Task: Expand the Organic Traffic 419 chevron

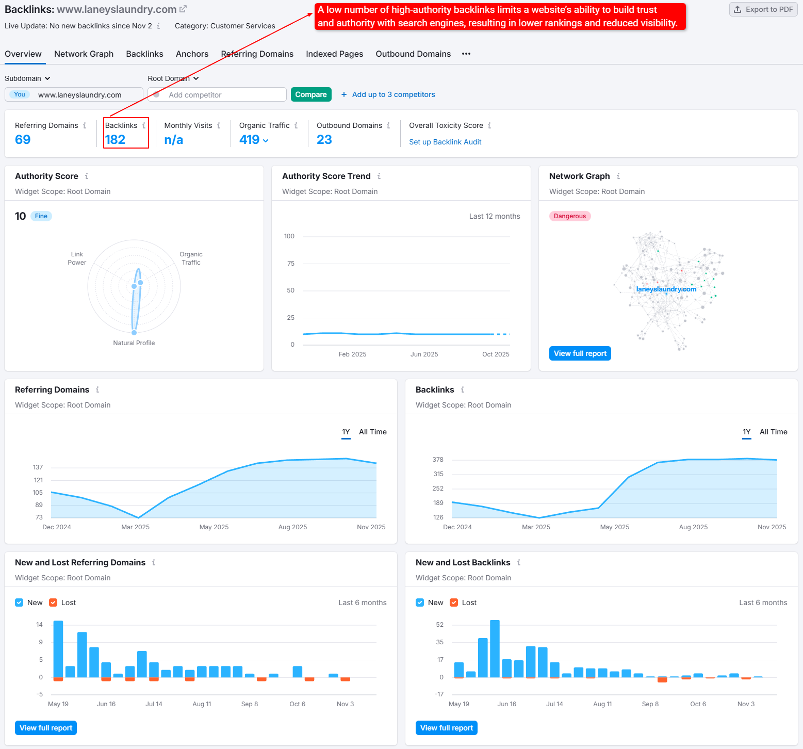Action: (266, 140)
